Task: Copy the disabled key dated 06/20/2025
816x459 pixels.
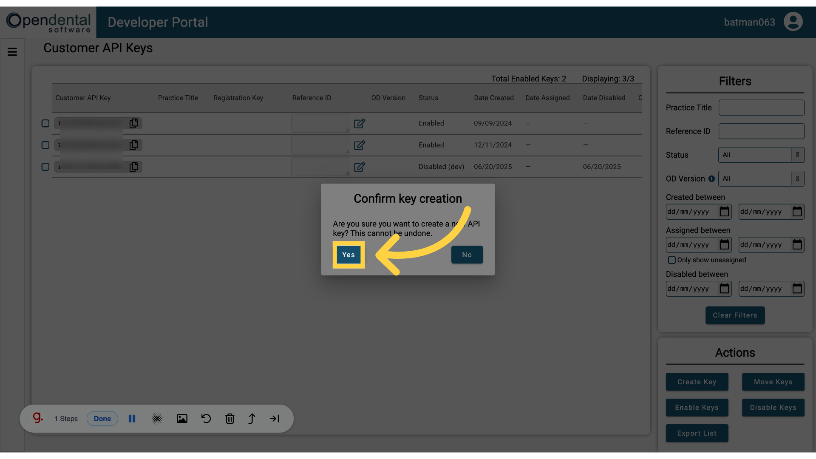Action: 134,167
